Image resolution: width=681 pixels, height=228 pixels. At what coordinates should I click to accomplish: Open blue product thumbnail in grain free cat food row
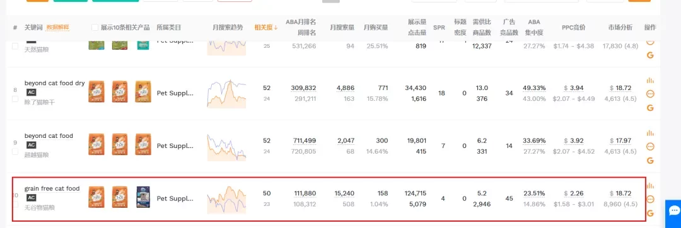coord(143,197)
